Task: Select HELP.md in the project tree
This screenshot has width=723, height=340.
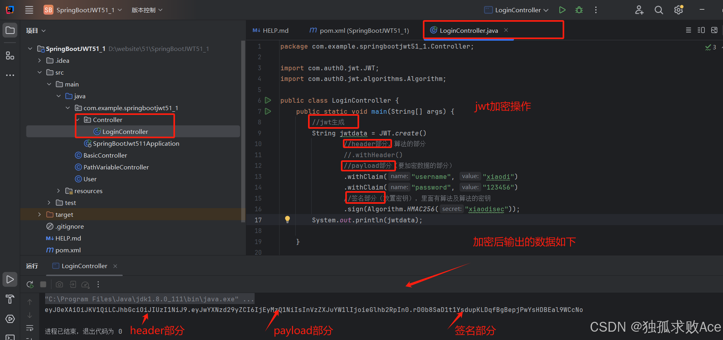Action: pyautogui.click(x=68, y=238)
